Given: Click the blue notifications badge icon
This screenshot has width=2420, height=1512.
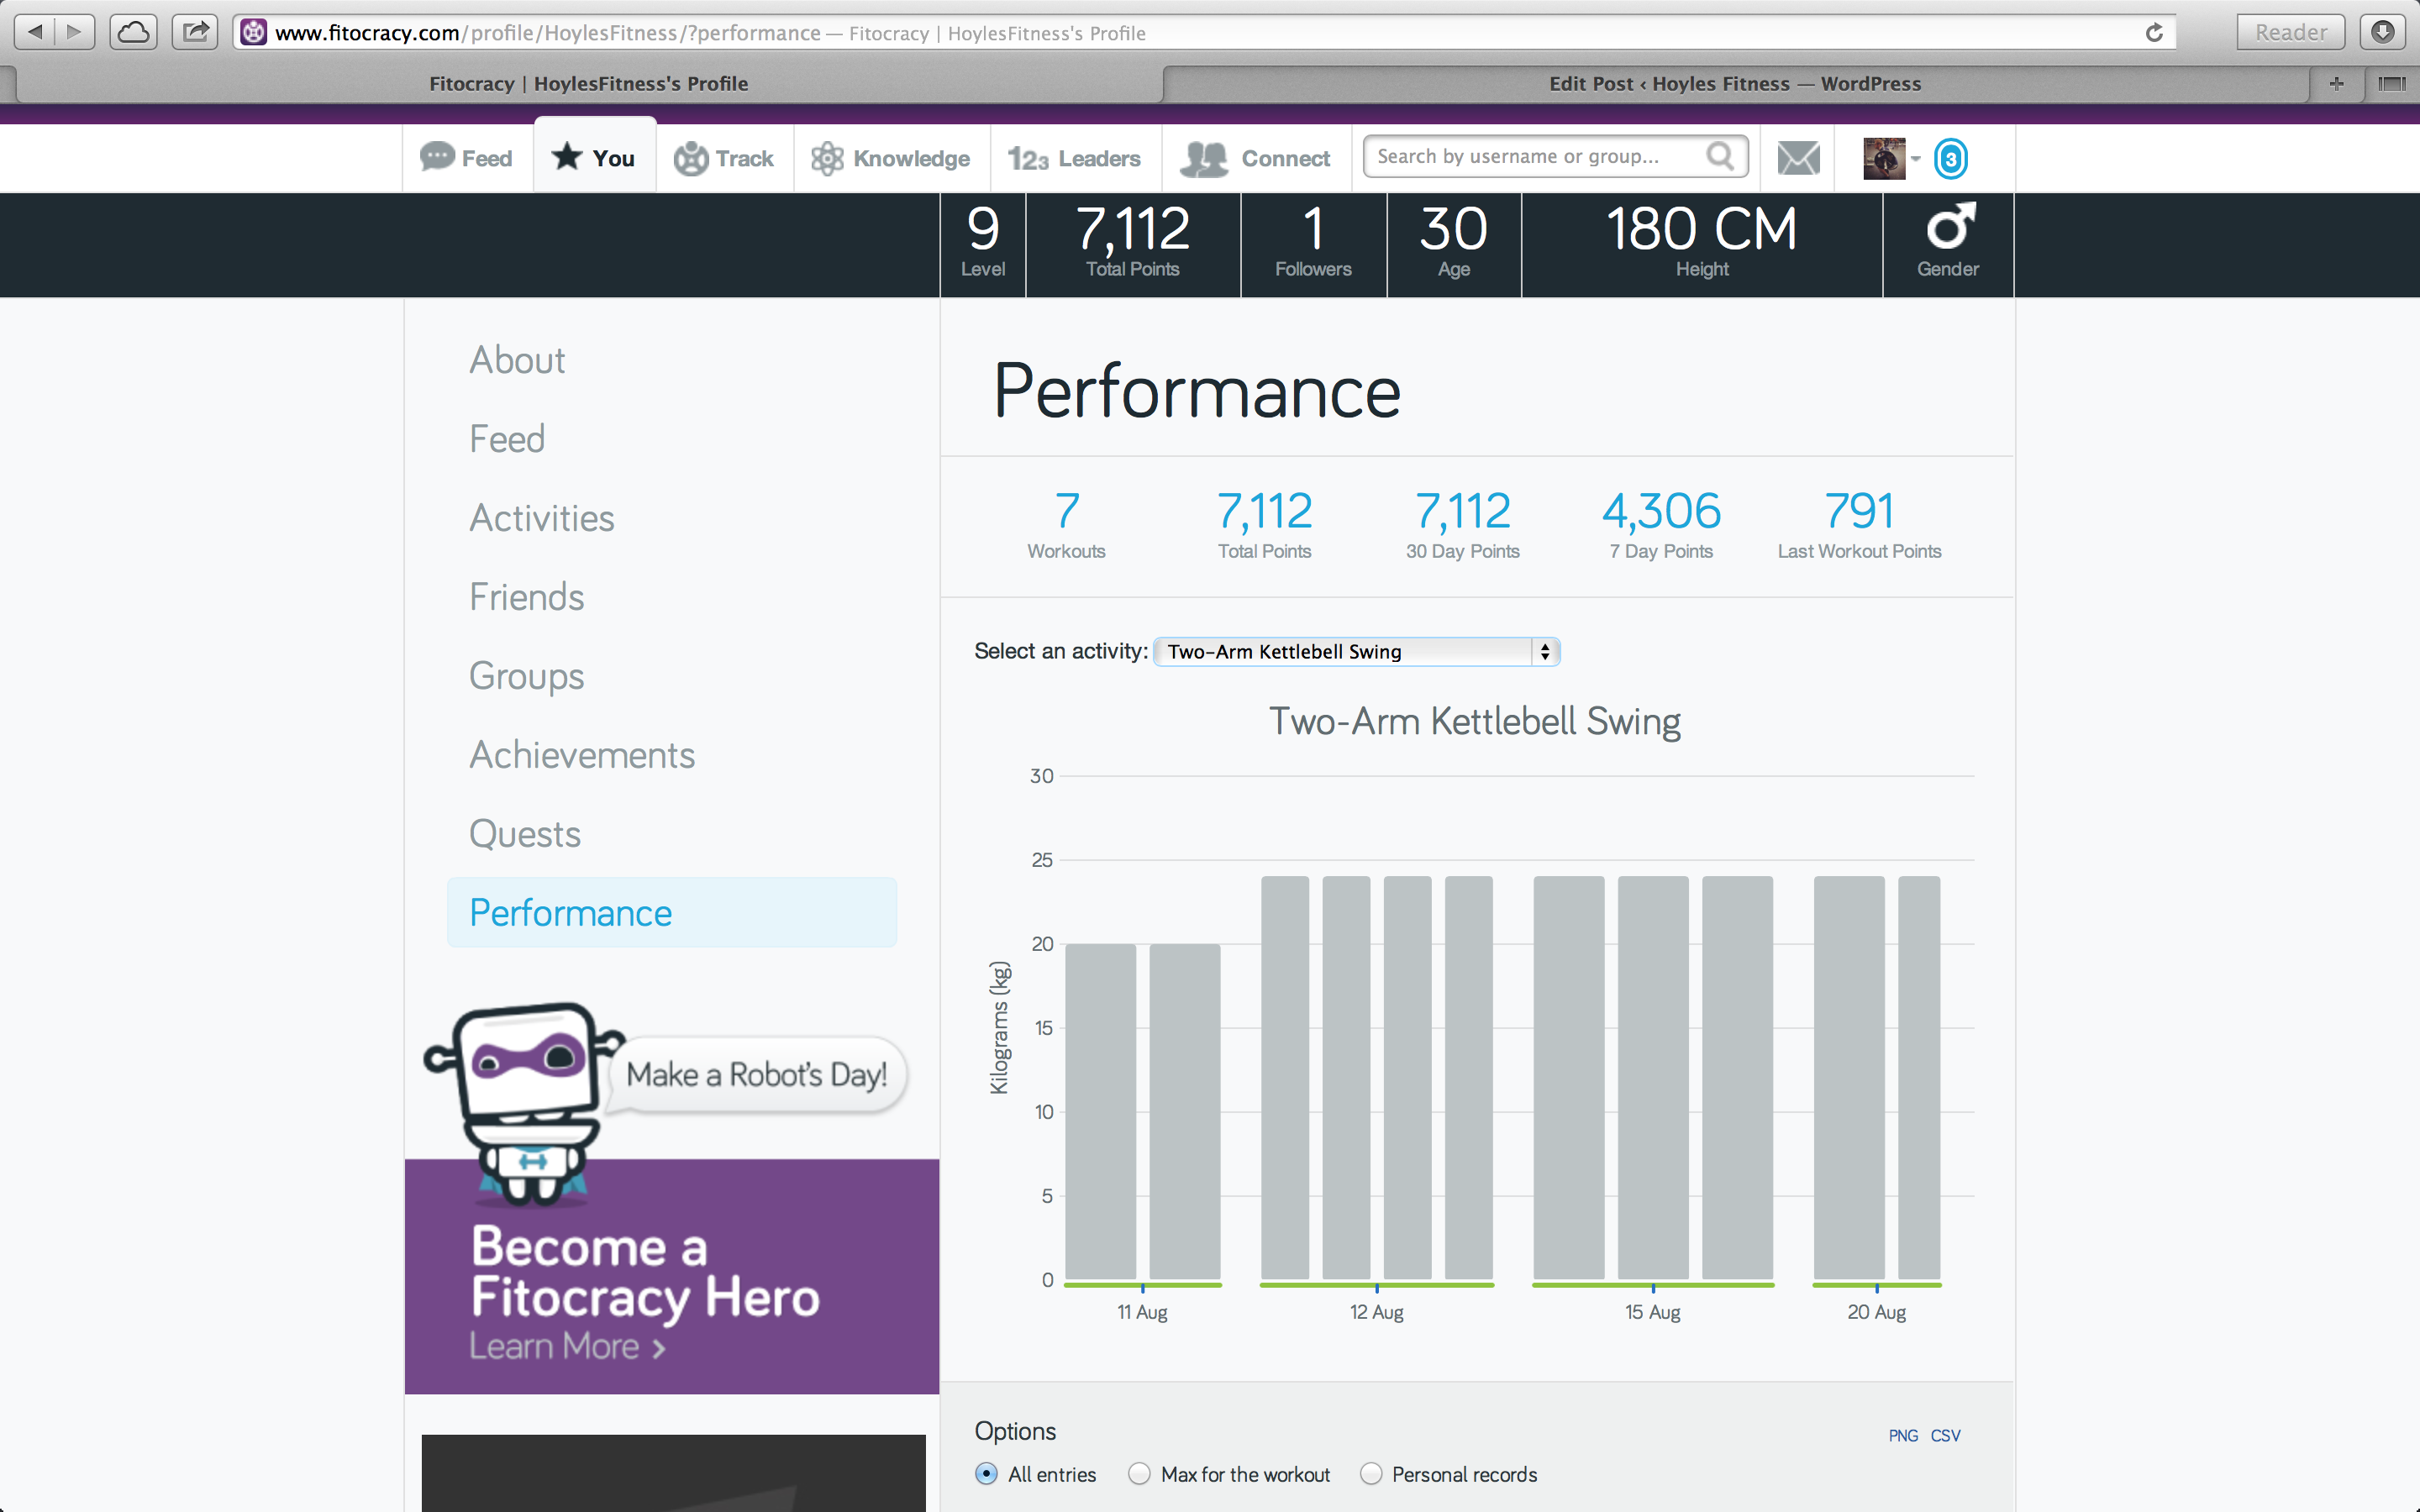Looking at the screenshot, I should [1950, 159].
